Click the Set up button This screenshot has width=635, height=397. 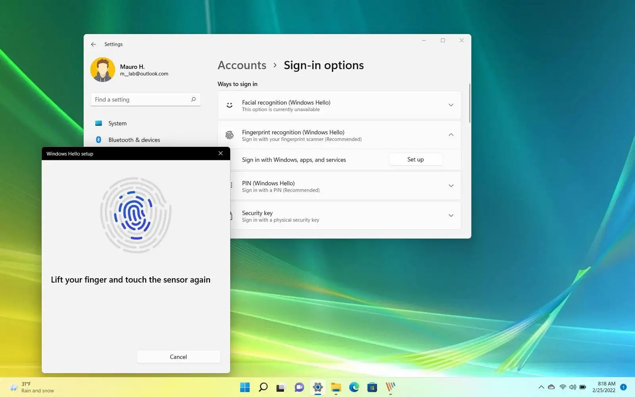tap(415, 159)
